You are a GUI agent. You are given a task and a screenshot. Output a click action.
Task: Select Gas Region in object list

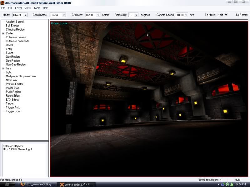pos(13,57)
